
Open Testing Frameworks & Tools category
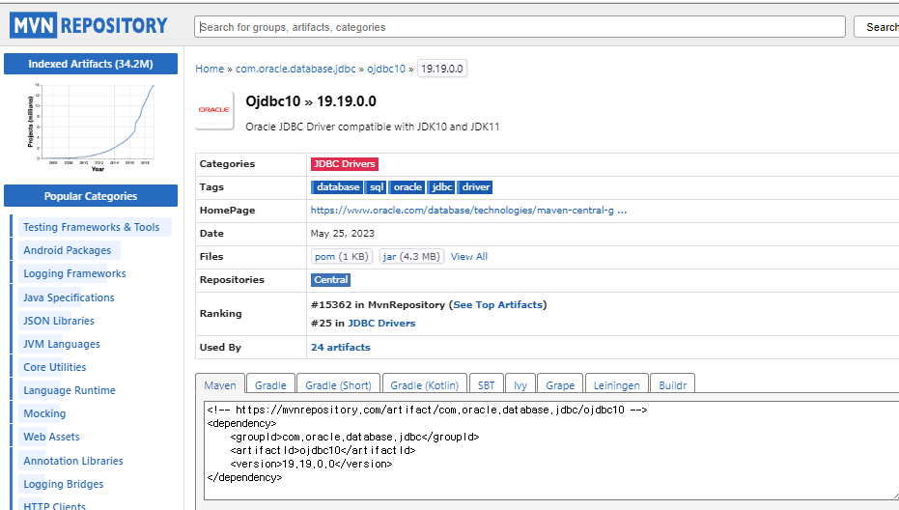pos(91,227)
